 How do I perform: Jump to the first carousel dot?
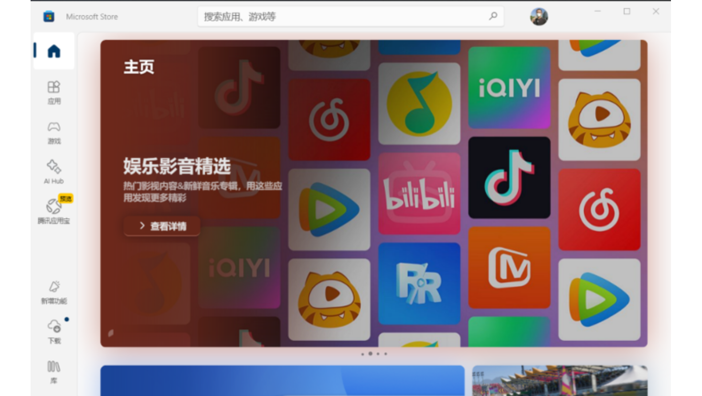pyautogui.click(x=362, y=354)
